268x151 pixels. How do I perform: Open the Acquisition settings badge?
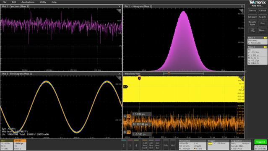(x=240, y=145)
